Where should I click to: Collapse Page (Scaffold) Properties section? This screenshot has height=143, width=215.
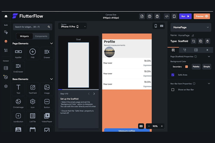209,57
